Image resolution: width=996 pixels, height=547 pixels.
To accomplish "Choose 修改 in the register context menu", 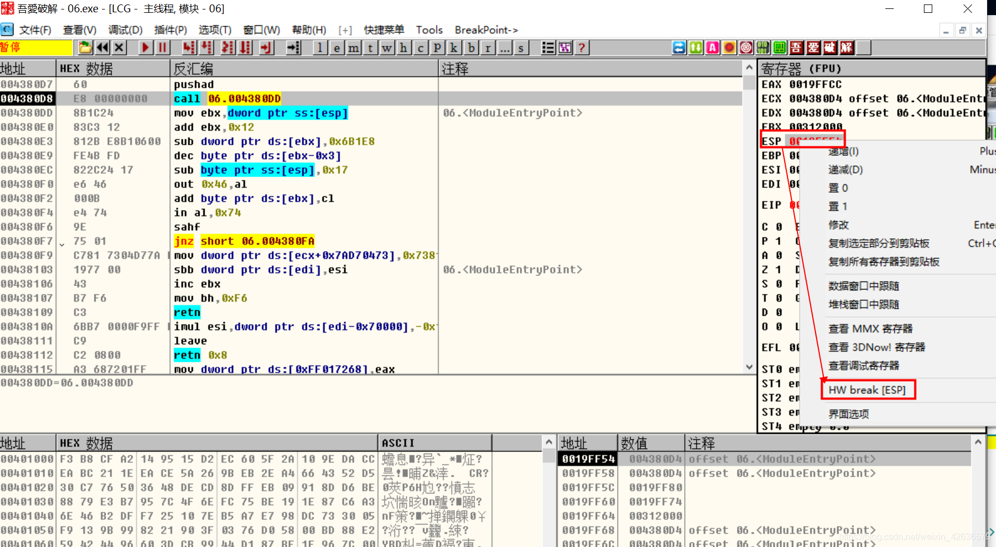I will click(x=838, y=225).
